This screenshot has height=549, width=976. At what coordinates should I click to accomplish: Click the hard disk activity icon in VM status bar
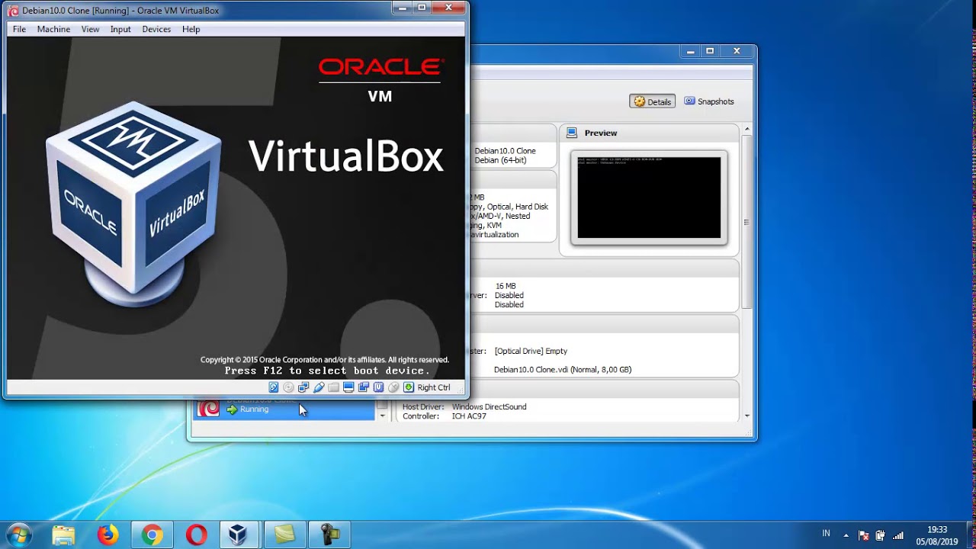(274, 387)
